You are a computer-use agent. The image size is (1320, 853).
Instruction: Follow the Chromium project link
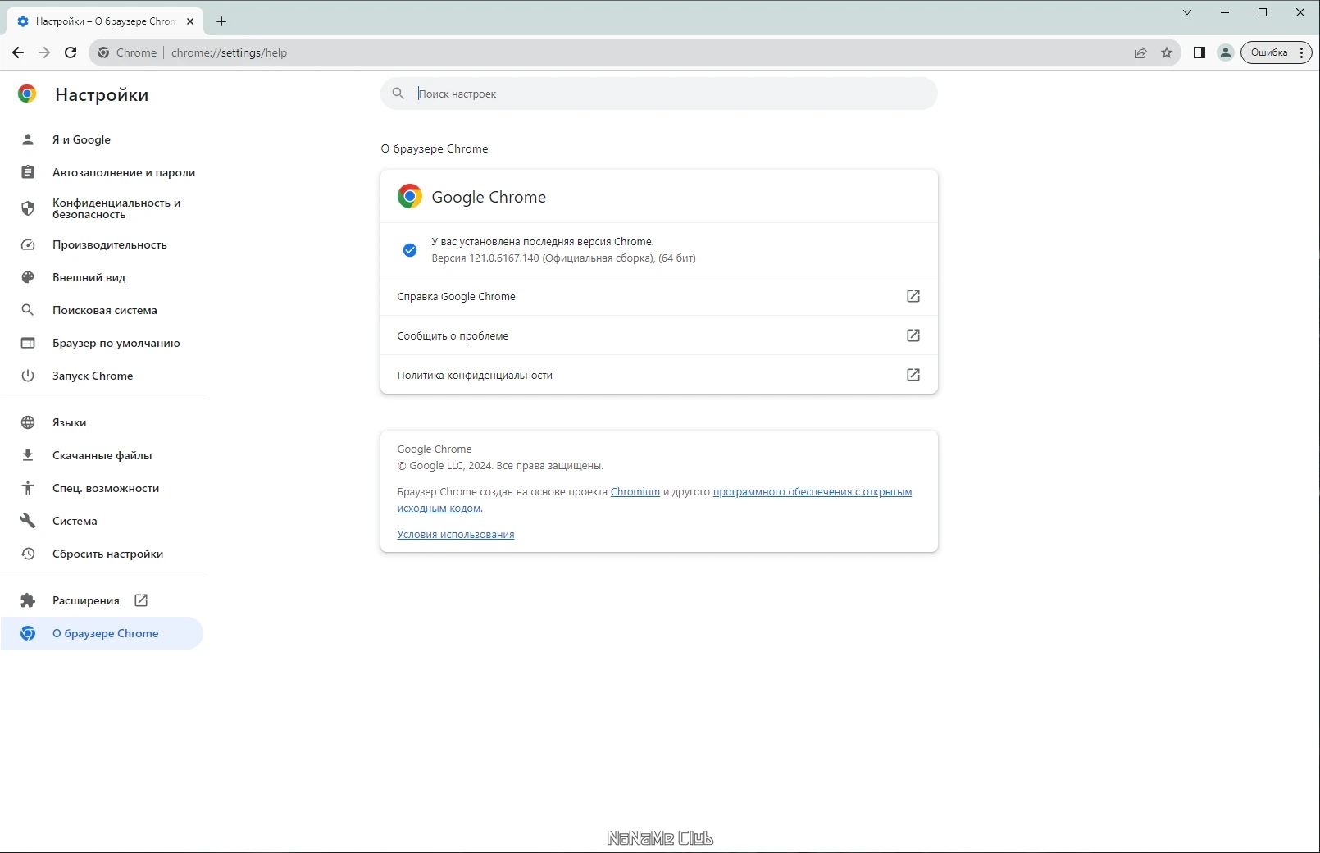coord(635,492)
